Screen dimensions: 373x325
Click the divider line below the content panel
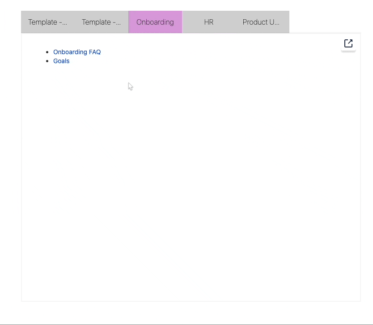pyautogui.click(x=186, y=321)
